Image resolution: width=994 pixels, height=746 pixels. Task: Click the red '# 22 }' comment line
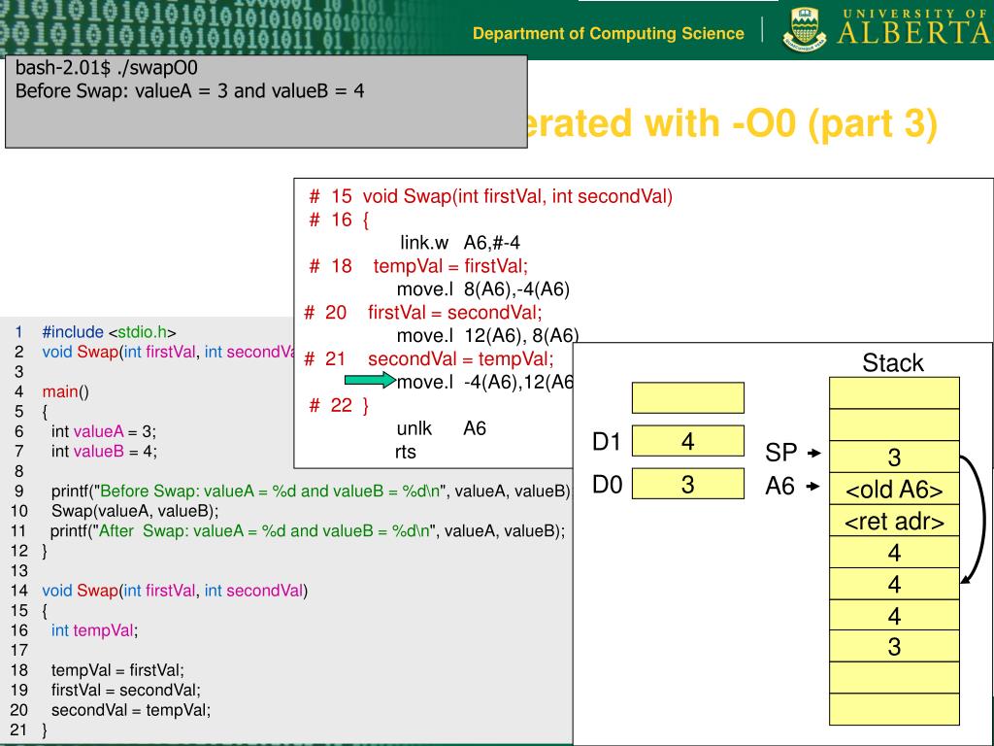[x=339, y=405]
